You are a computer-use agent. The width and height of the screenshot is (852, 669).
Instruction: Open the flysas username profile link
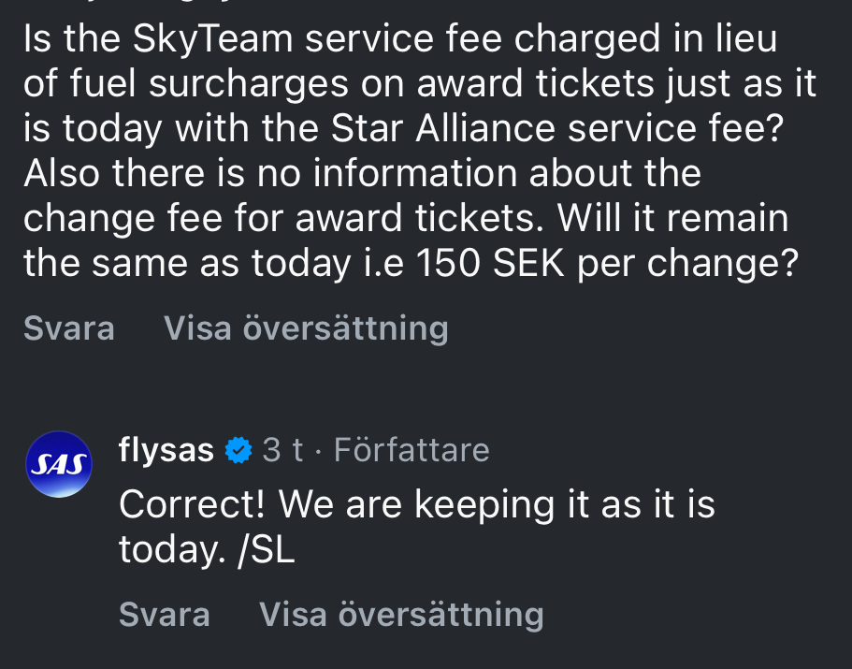(x=166, y=450)
